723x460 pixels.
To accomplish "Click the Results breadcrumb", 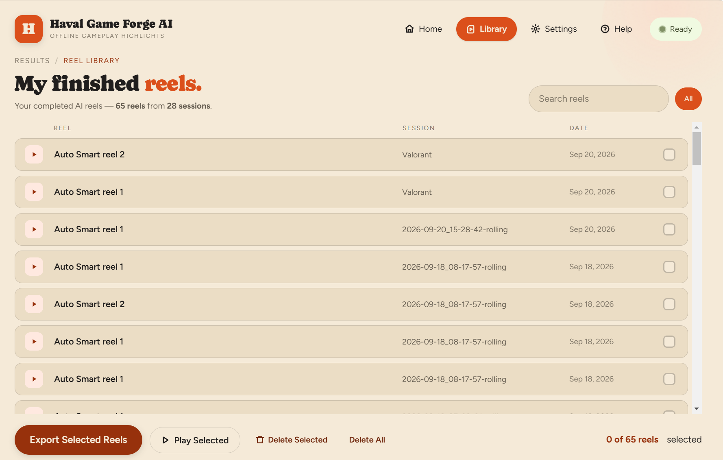I will coord(32,61).
